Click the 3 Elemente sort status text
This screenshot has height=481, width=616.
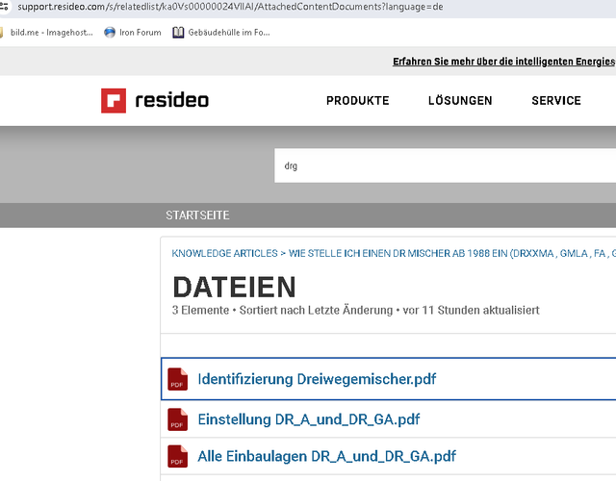click(355, 310)
